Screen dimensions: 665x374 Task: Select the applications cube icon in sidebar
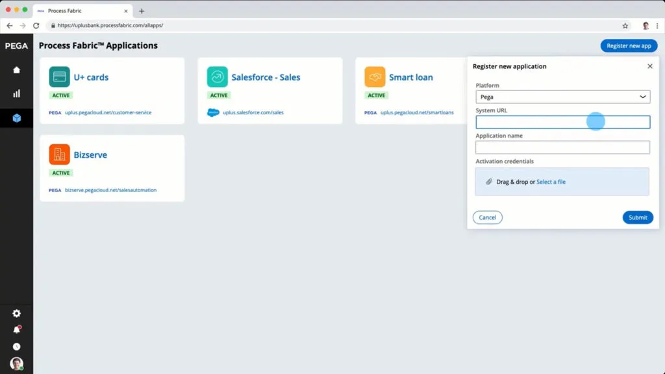point(16,118)
